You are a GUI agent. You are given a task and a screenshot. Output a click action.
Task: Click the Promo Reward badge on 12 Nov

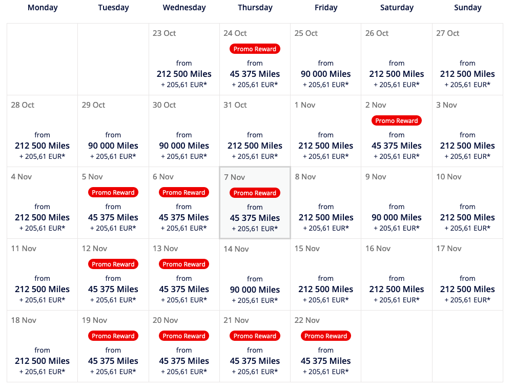click(113, 264)
